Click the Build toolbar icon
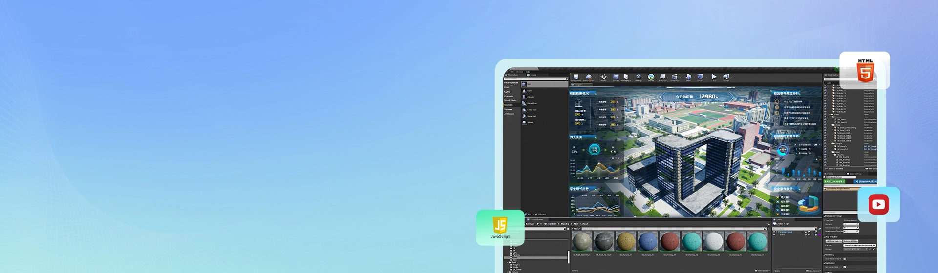 [688, 78]
